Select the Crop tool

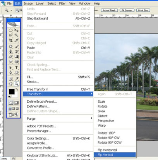point(11,40)
